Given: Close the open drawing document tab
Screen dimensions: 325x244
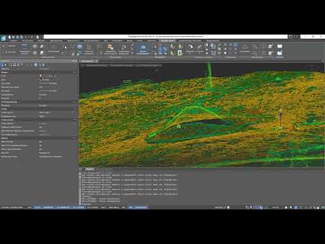Looking at the screenshot, I should tap(97, 61).
